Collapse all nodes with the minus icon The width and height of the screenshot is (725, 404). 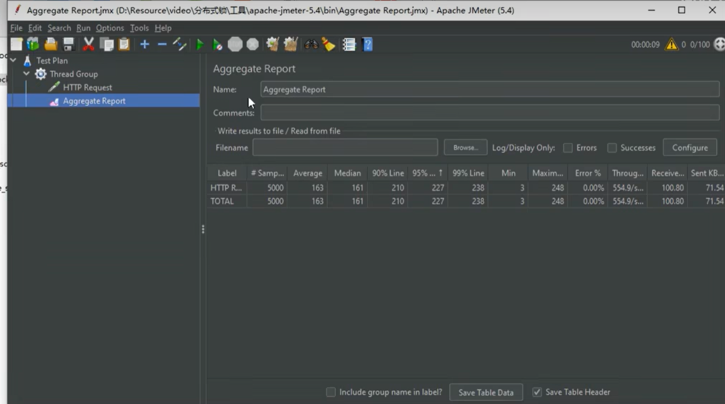[162, 44]
